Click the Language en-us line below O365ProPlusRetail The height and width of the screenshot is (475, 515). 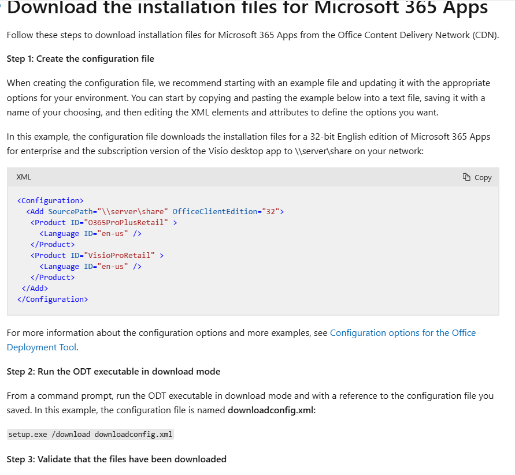click(x=91, y=234)
